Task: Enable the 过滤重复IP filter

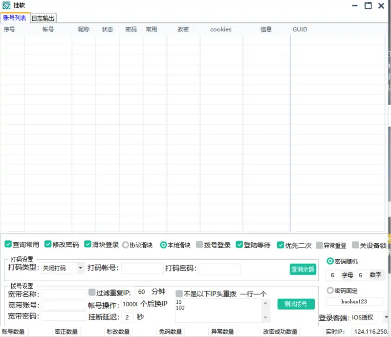Action: point(93,292)
